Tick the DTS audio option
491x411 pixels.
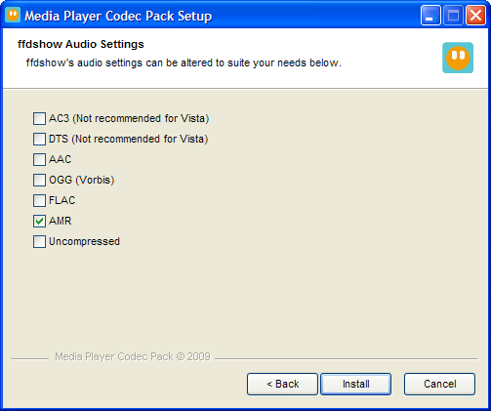(39, 139)
